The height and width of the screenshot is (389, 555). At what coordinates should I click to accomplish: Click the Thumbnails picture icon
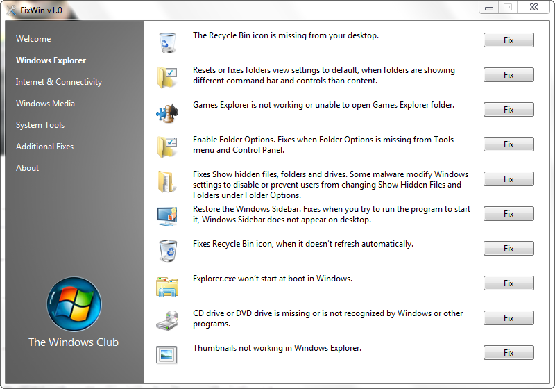click(x=167, y=354)
